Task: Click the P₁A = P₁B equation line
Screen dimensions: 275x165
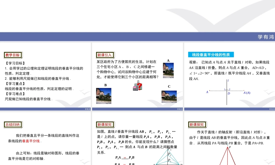Action: [125, 158]
